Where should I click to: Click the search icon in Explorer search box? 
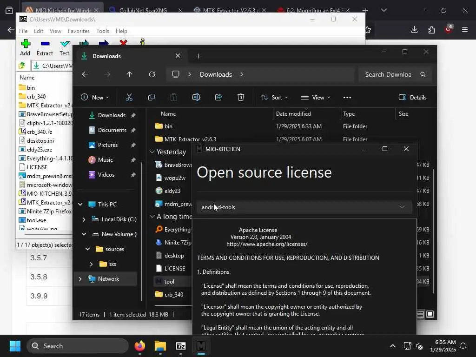click(423, 74)
